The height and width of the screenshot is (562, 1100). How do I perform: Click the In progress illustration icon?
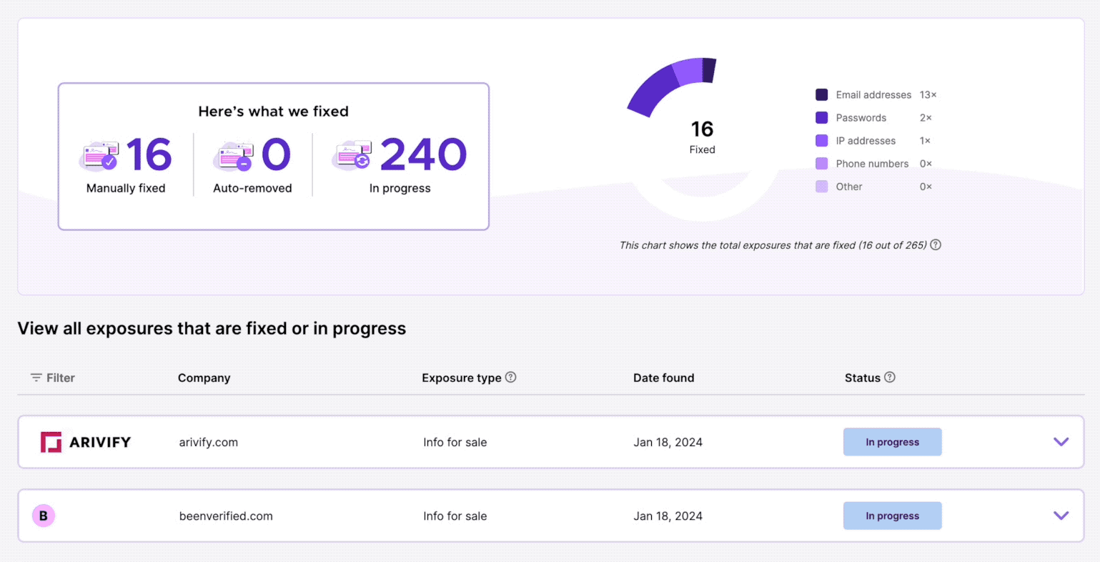(352, 155)
